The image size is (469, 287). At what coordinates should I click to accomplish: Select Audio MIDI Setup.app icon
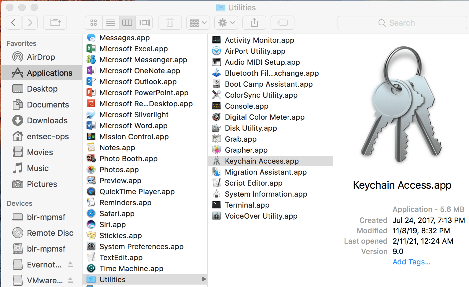point(216,62)
